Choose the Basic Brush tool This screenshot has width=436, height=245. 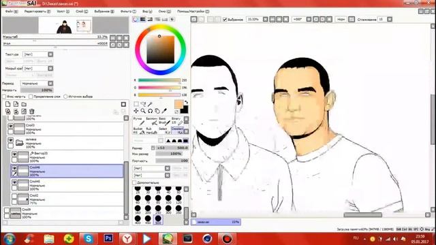pyautogui.click(x=164, y=121)
